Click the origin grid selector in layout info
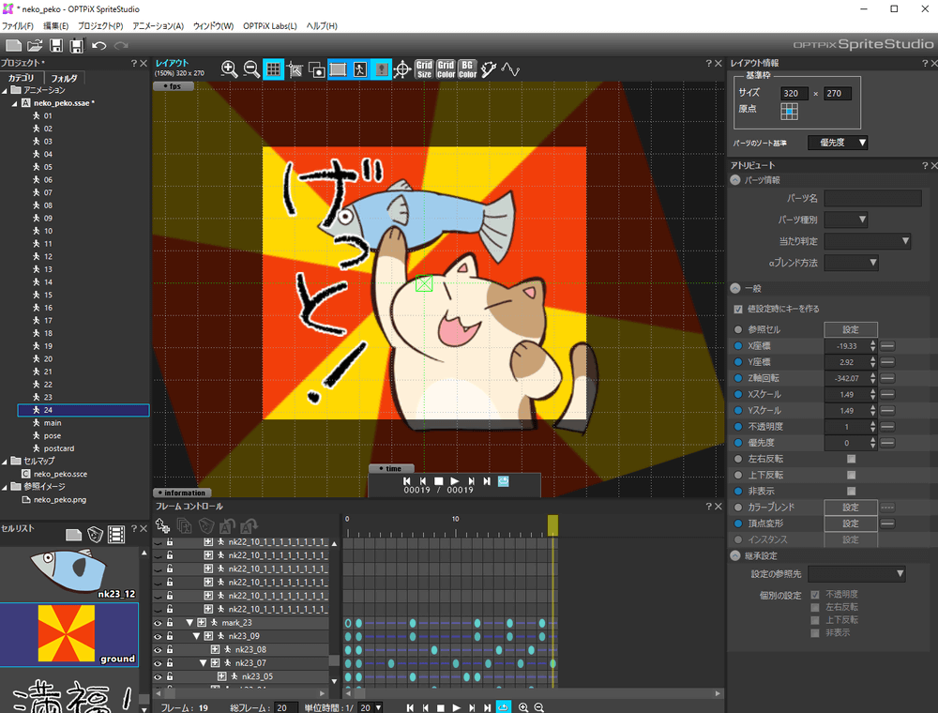Image resolution: width=938 pixels, height=713 pixels. coord(789,112)
